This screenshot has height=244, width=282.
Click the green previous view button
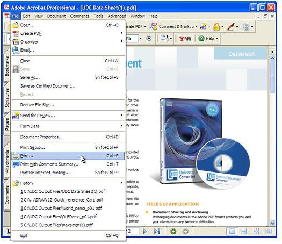point(173,232)
